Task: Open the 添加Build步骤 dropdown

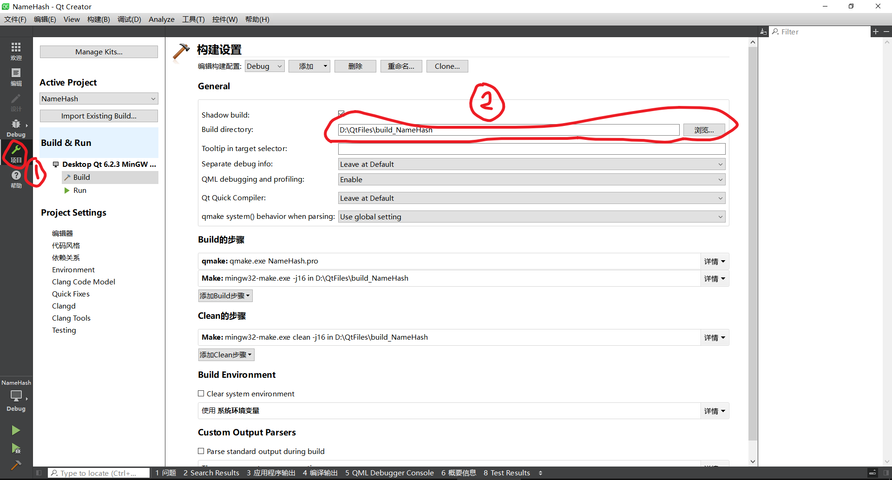Action: (x=225, y=295)
